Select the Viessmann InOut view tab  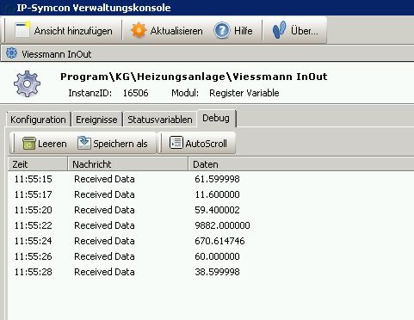tap(57, 54)
